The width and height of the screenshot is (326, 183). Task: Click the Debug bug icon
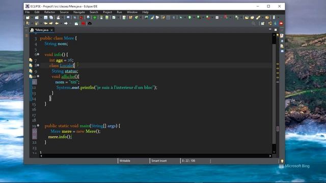click(181, 18)
